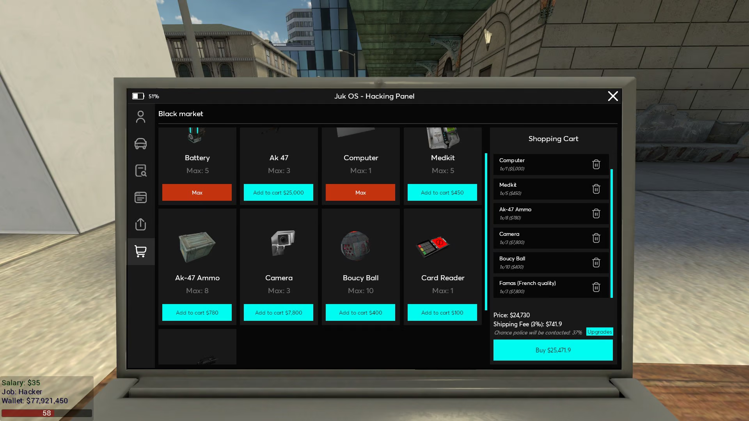
Task: Delete Camera from the shopping cart
Action: [596, 238]
